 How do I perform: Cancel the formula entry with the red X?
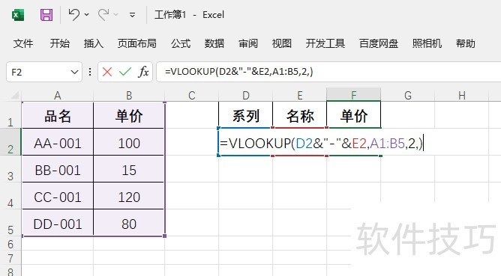click(x=107, y=72)
